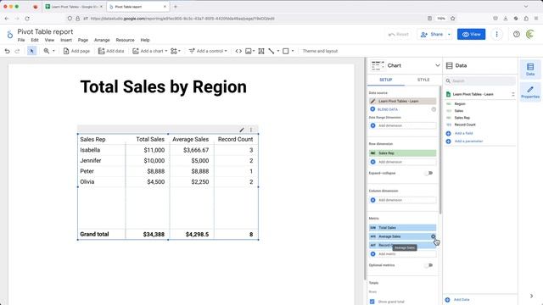Switch to the STYLE tab
Viewport: 543px width, 305px height.
(x=423, y=80)
